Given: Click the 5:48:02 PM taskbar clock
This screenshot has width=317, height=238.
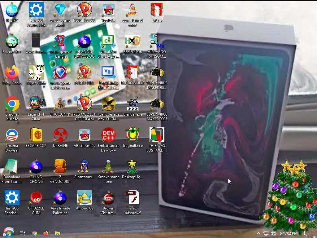Looking at the screenshot, I should [x=289, y=233].
